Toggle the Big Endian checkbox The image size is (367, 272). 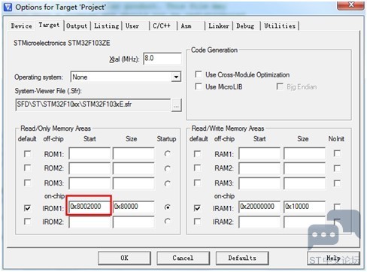[280, 86]
